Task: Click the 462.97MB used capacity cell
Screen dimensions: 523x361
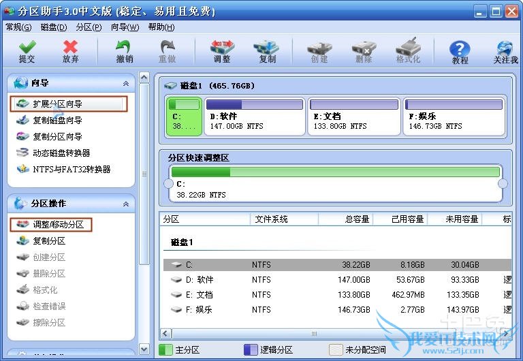Action: pyautogui.click(x=409, y=295)
